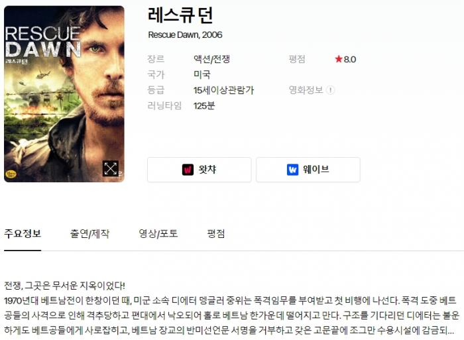Click the movie info exclamation icon
The image size is (464, 340).
click(330, 90)
